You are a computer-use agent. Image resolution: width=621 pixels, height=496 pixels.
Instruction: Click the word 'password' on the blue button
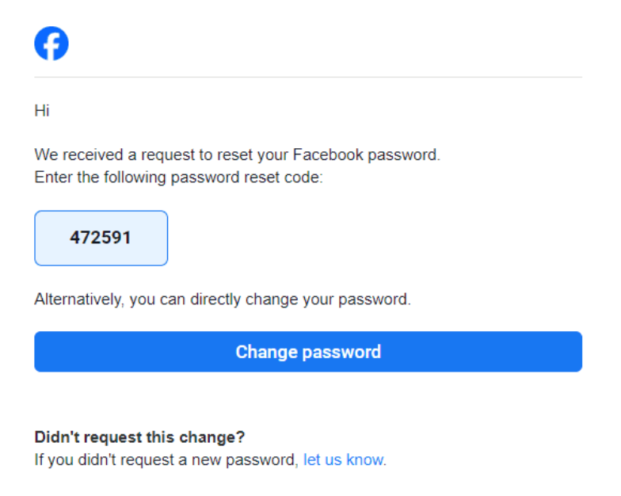(x=341, y=352)
